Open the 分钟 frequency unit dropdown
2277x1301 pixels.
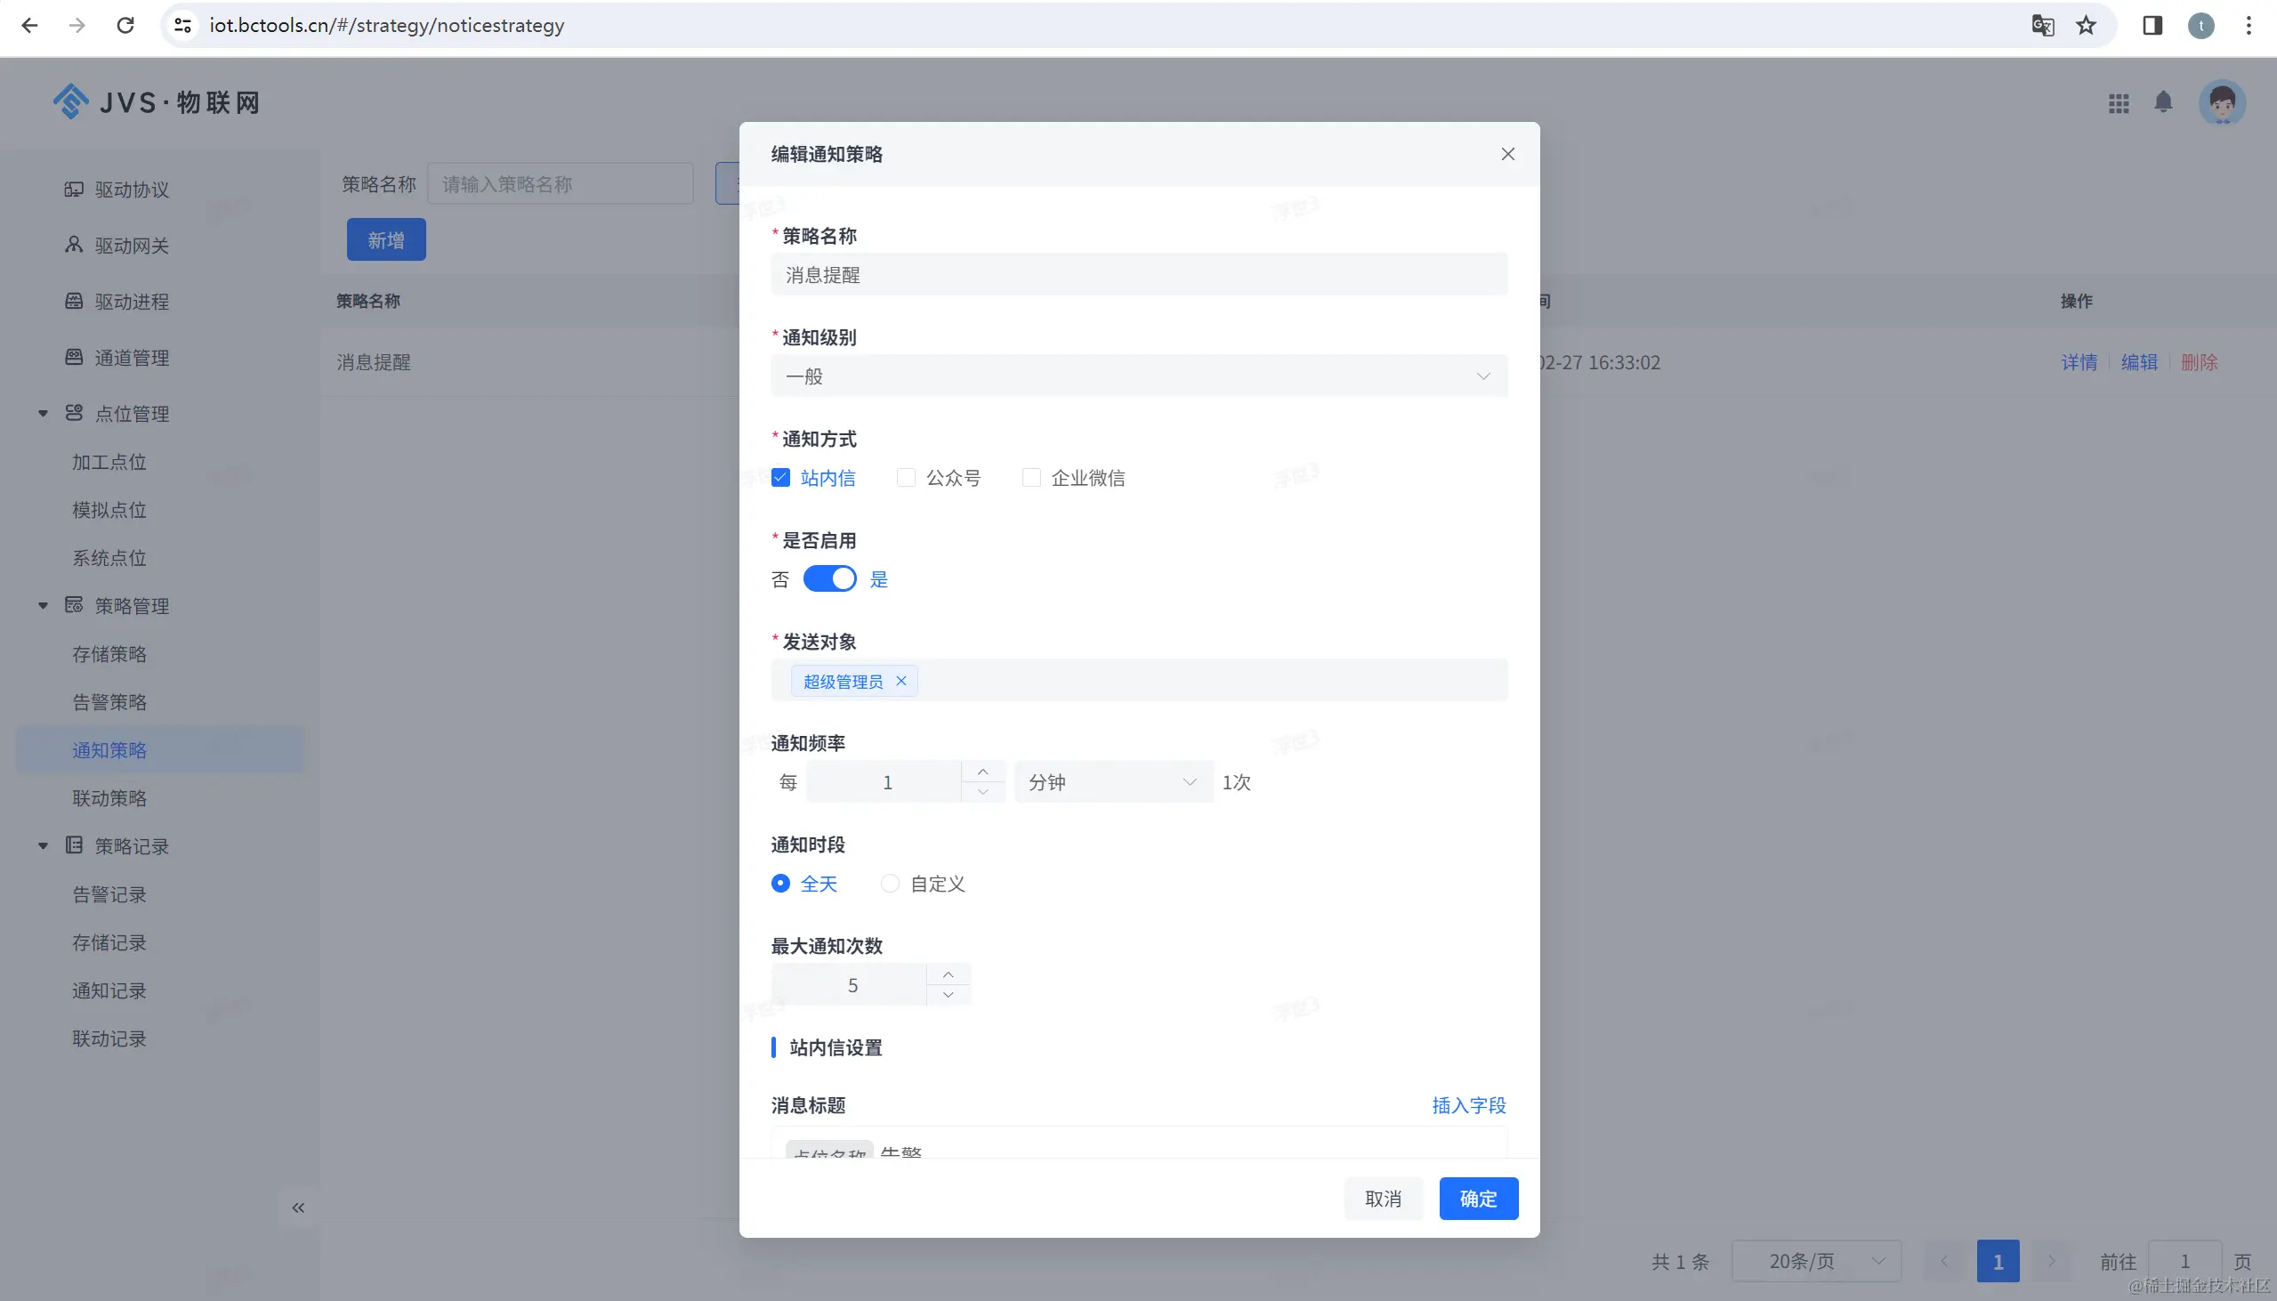tap(1113, 782)
